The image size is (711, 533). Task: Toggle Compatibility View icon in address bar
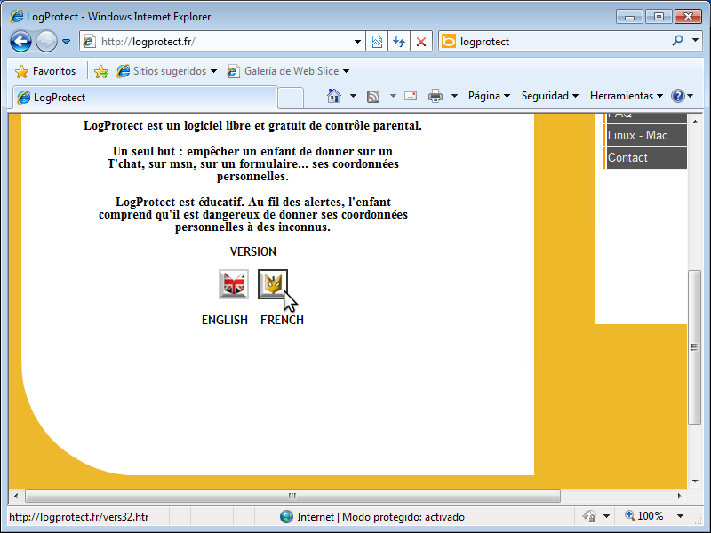coord(377,42)
